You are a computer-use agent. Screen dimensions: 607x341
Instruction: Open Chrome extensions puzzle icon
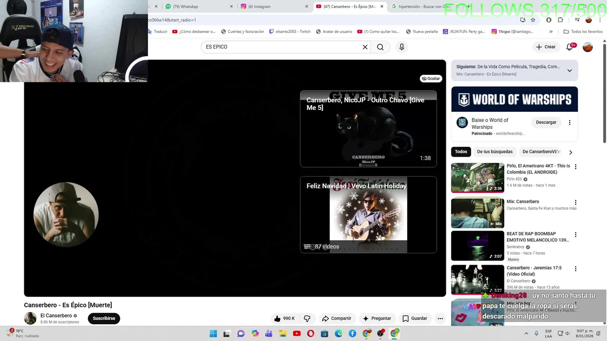coord(560,20)
